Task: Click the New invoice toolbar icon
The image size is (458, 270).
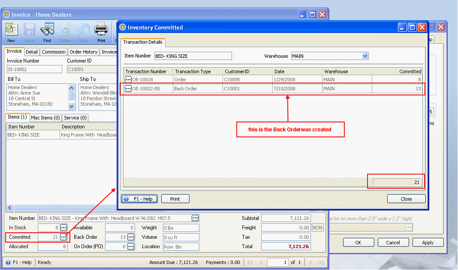Action: 11,32
